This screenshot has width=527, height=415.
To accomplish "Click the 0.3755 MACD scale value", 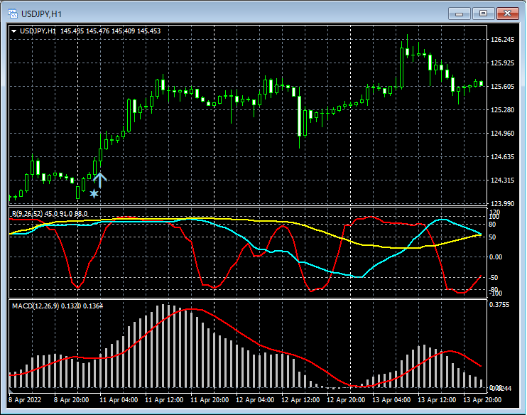I will (x=501, y=306).
